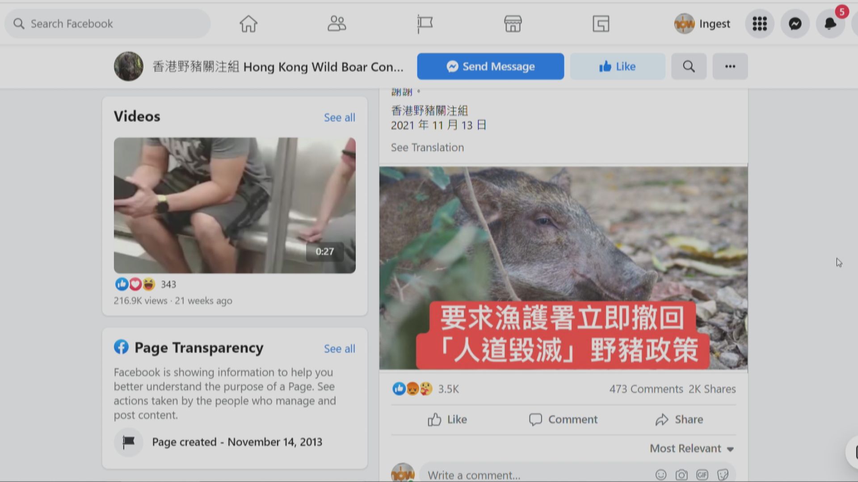
Task: Click the Send Message button
Action: pos(491,66)
